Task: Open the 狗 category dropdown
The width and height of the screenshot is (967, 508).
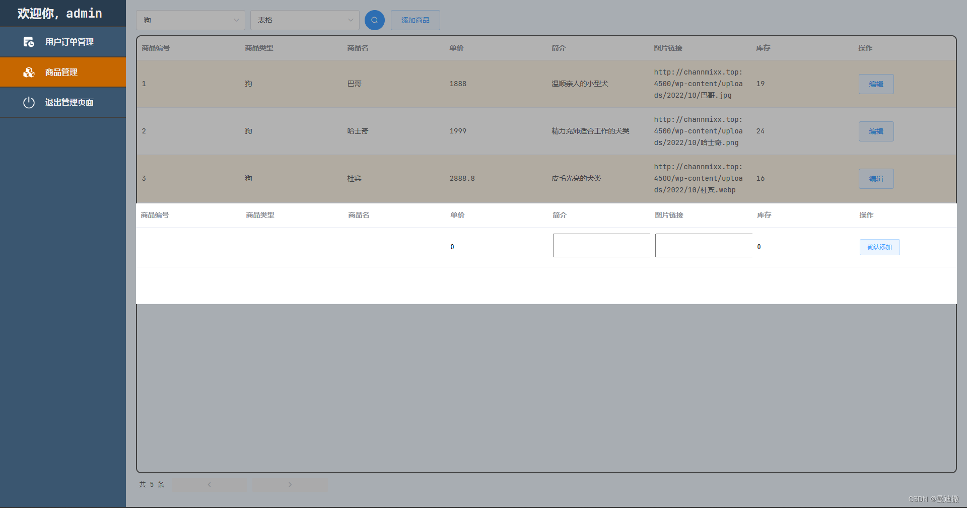Action: click(190, 20)
